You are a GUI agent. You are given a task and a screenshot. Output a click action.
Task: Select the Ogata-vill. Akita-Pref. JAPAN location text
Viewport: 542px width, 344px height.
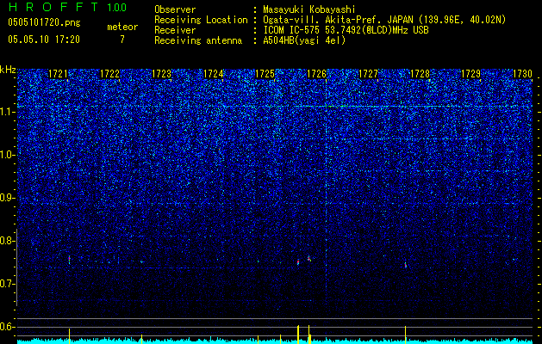click(x=384, y=20)
